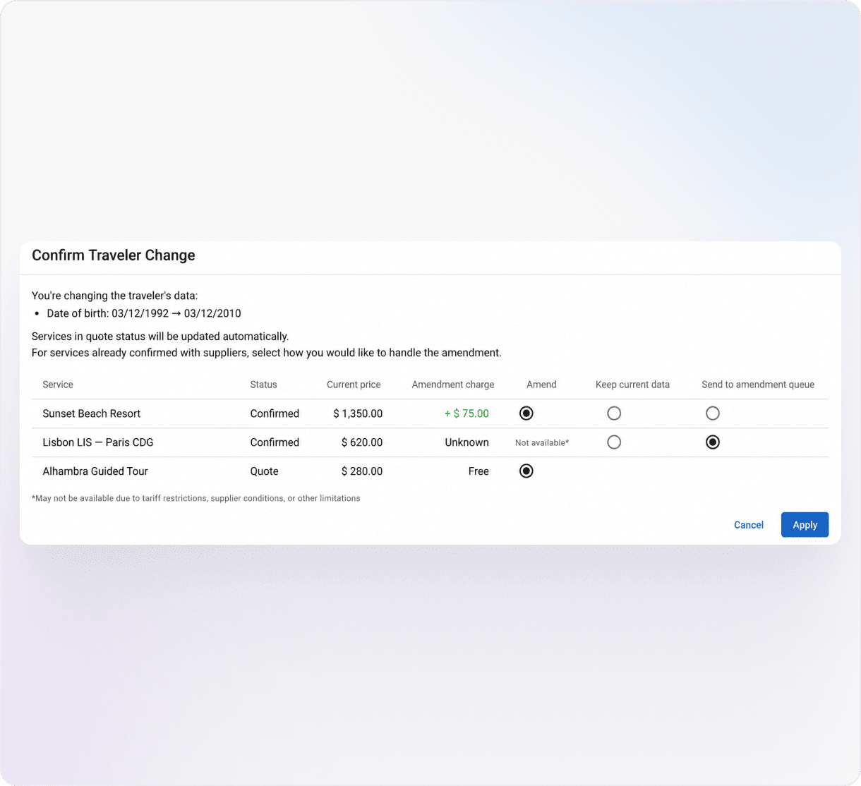The image size is (861, 786).
Task: Click the $ 280.00 price cell
Action: click(x=362, y=471)
